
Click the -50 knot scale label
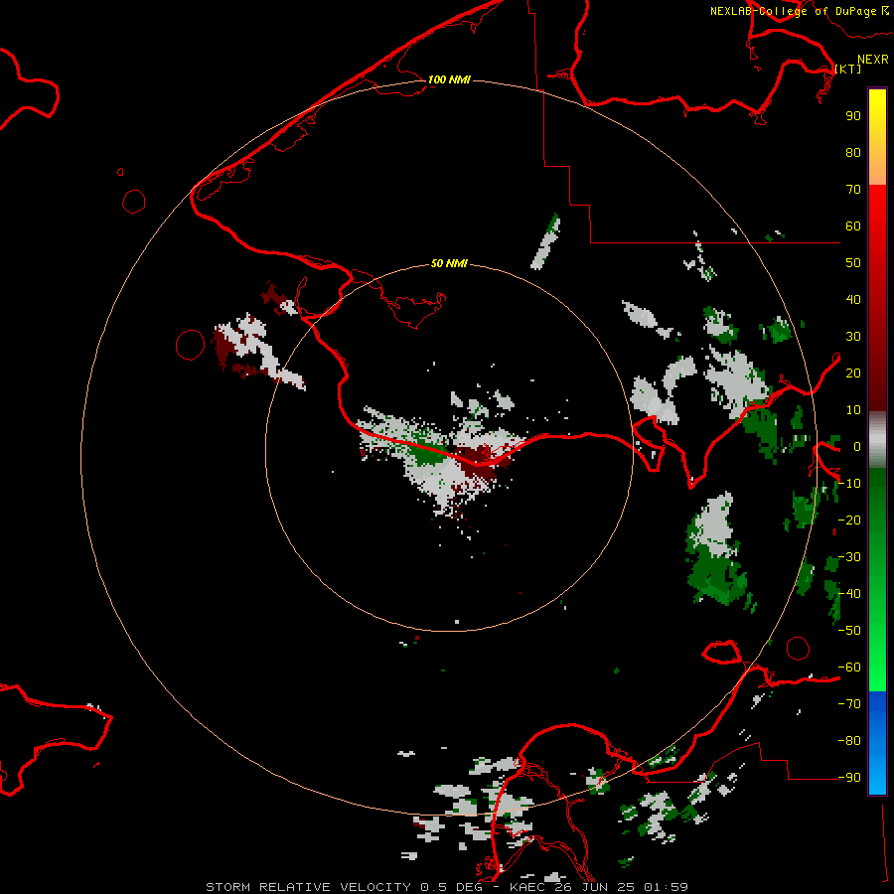pos(849,631)
